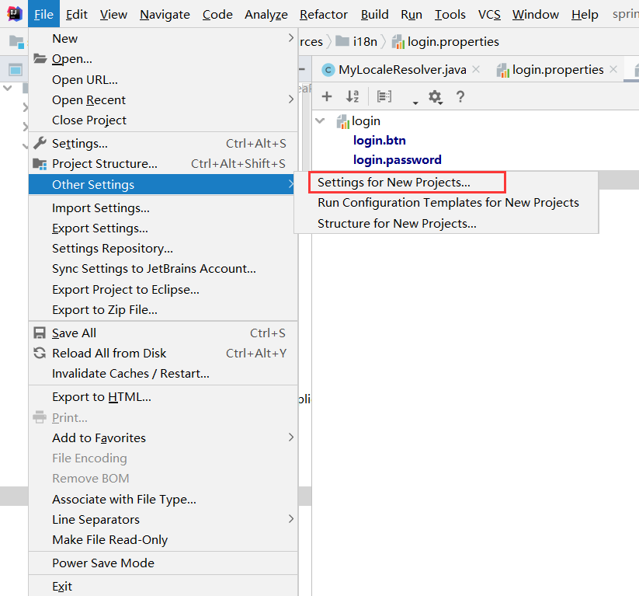Screen dimensions: 639x596
Task: Expand the Add to Favorites submenu arrow
Action: tap(291, 437)
